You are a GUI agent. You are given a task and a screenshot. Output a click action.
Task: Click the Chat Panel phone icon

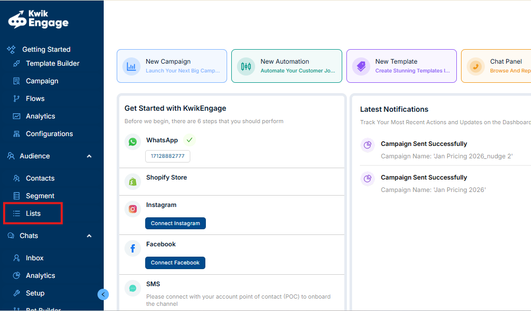click(476, 66)
